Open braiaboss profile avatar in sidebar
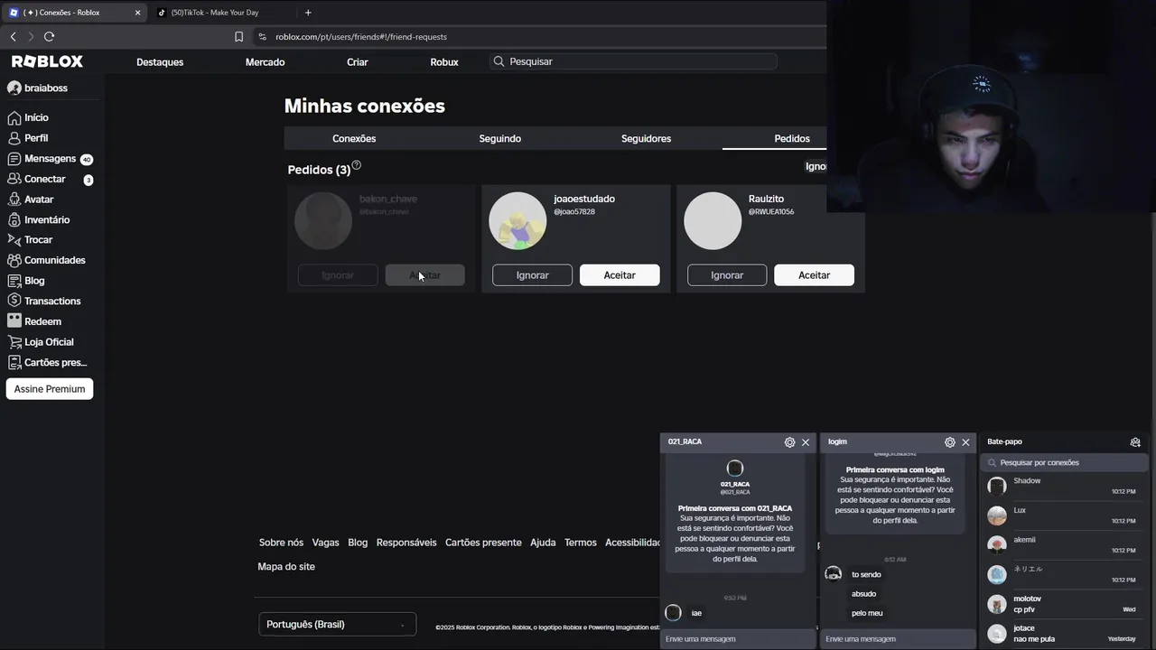Screen dimensions: 1156x650 coord(14,88)
